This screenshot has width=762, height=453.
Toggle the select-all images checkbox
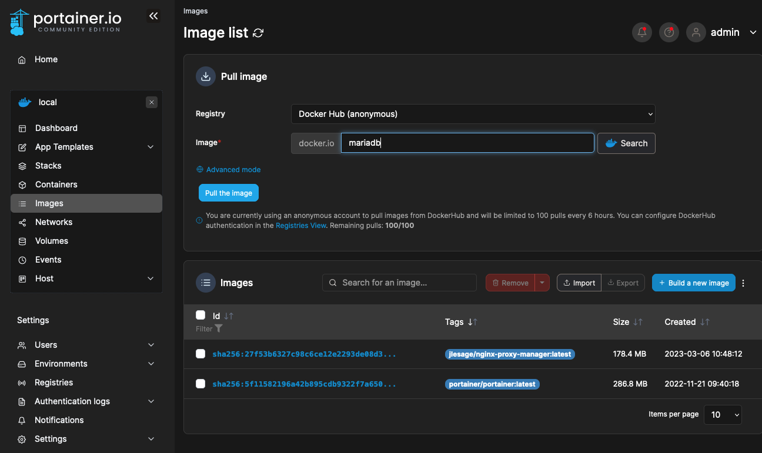[200, 315]
